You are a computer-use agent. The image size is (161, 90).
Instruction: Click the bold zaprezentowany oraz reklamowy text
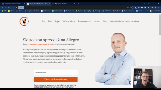[x=70, y=56]
